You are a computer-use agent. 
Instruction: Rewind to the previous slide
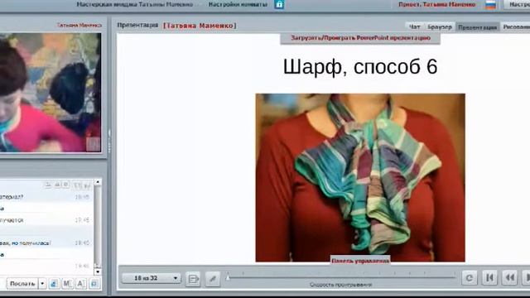pyautogui.click(x=509, y=278)
